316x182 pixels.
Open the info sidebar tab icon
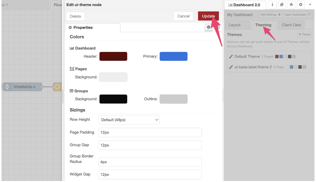point(272,4)
